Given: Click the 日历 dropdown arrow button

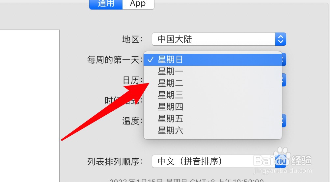Looking at the screenshot, I should click(284, 80).
